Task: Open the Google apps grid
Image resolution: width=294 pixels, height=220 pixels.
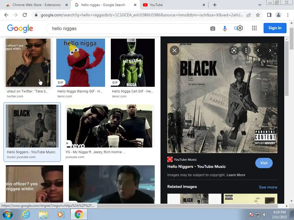Action: coord(254,28)
